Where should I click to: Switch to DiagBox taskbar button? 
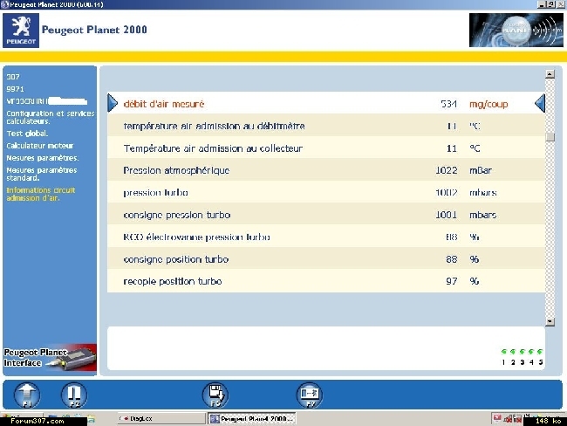(161, 418)
